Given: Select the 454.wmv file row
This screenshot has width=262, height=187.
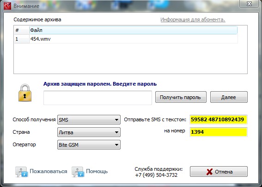Looking at the screenshot, I should coord(126,39).
